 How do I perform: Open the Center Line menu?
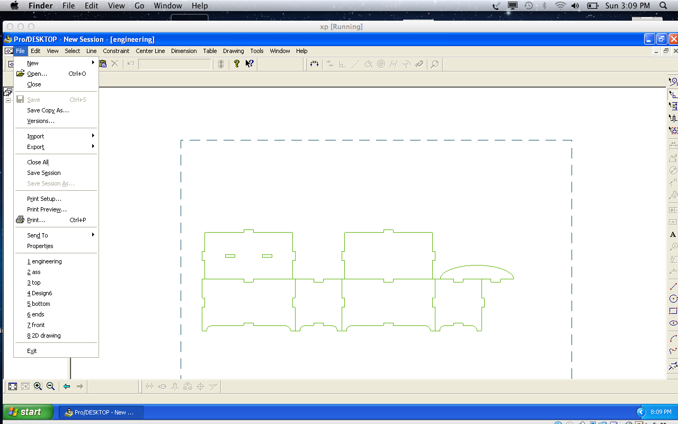[x=150, y=51]
